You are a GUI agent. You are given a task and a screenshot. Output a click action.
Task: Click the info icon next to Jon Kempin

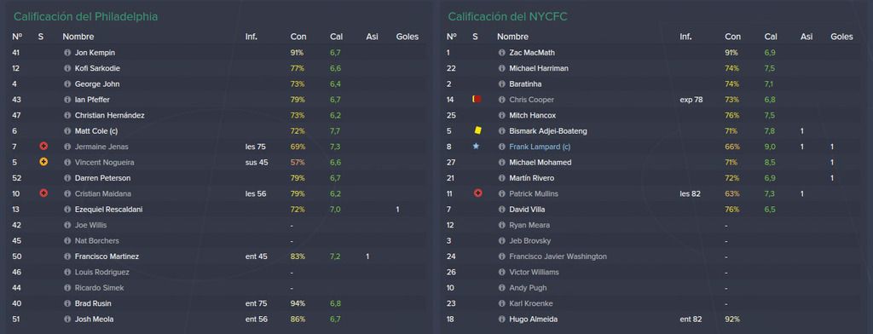point(67,53)
